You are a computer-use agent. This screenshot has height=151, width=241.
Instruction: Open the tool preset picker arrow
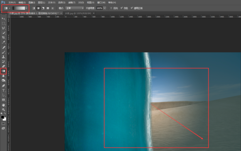10,8
